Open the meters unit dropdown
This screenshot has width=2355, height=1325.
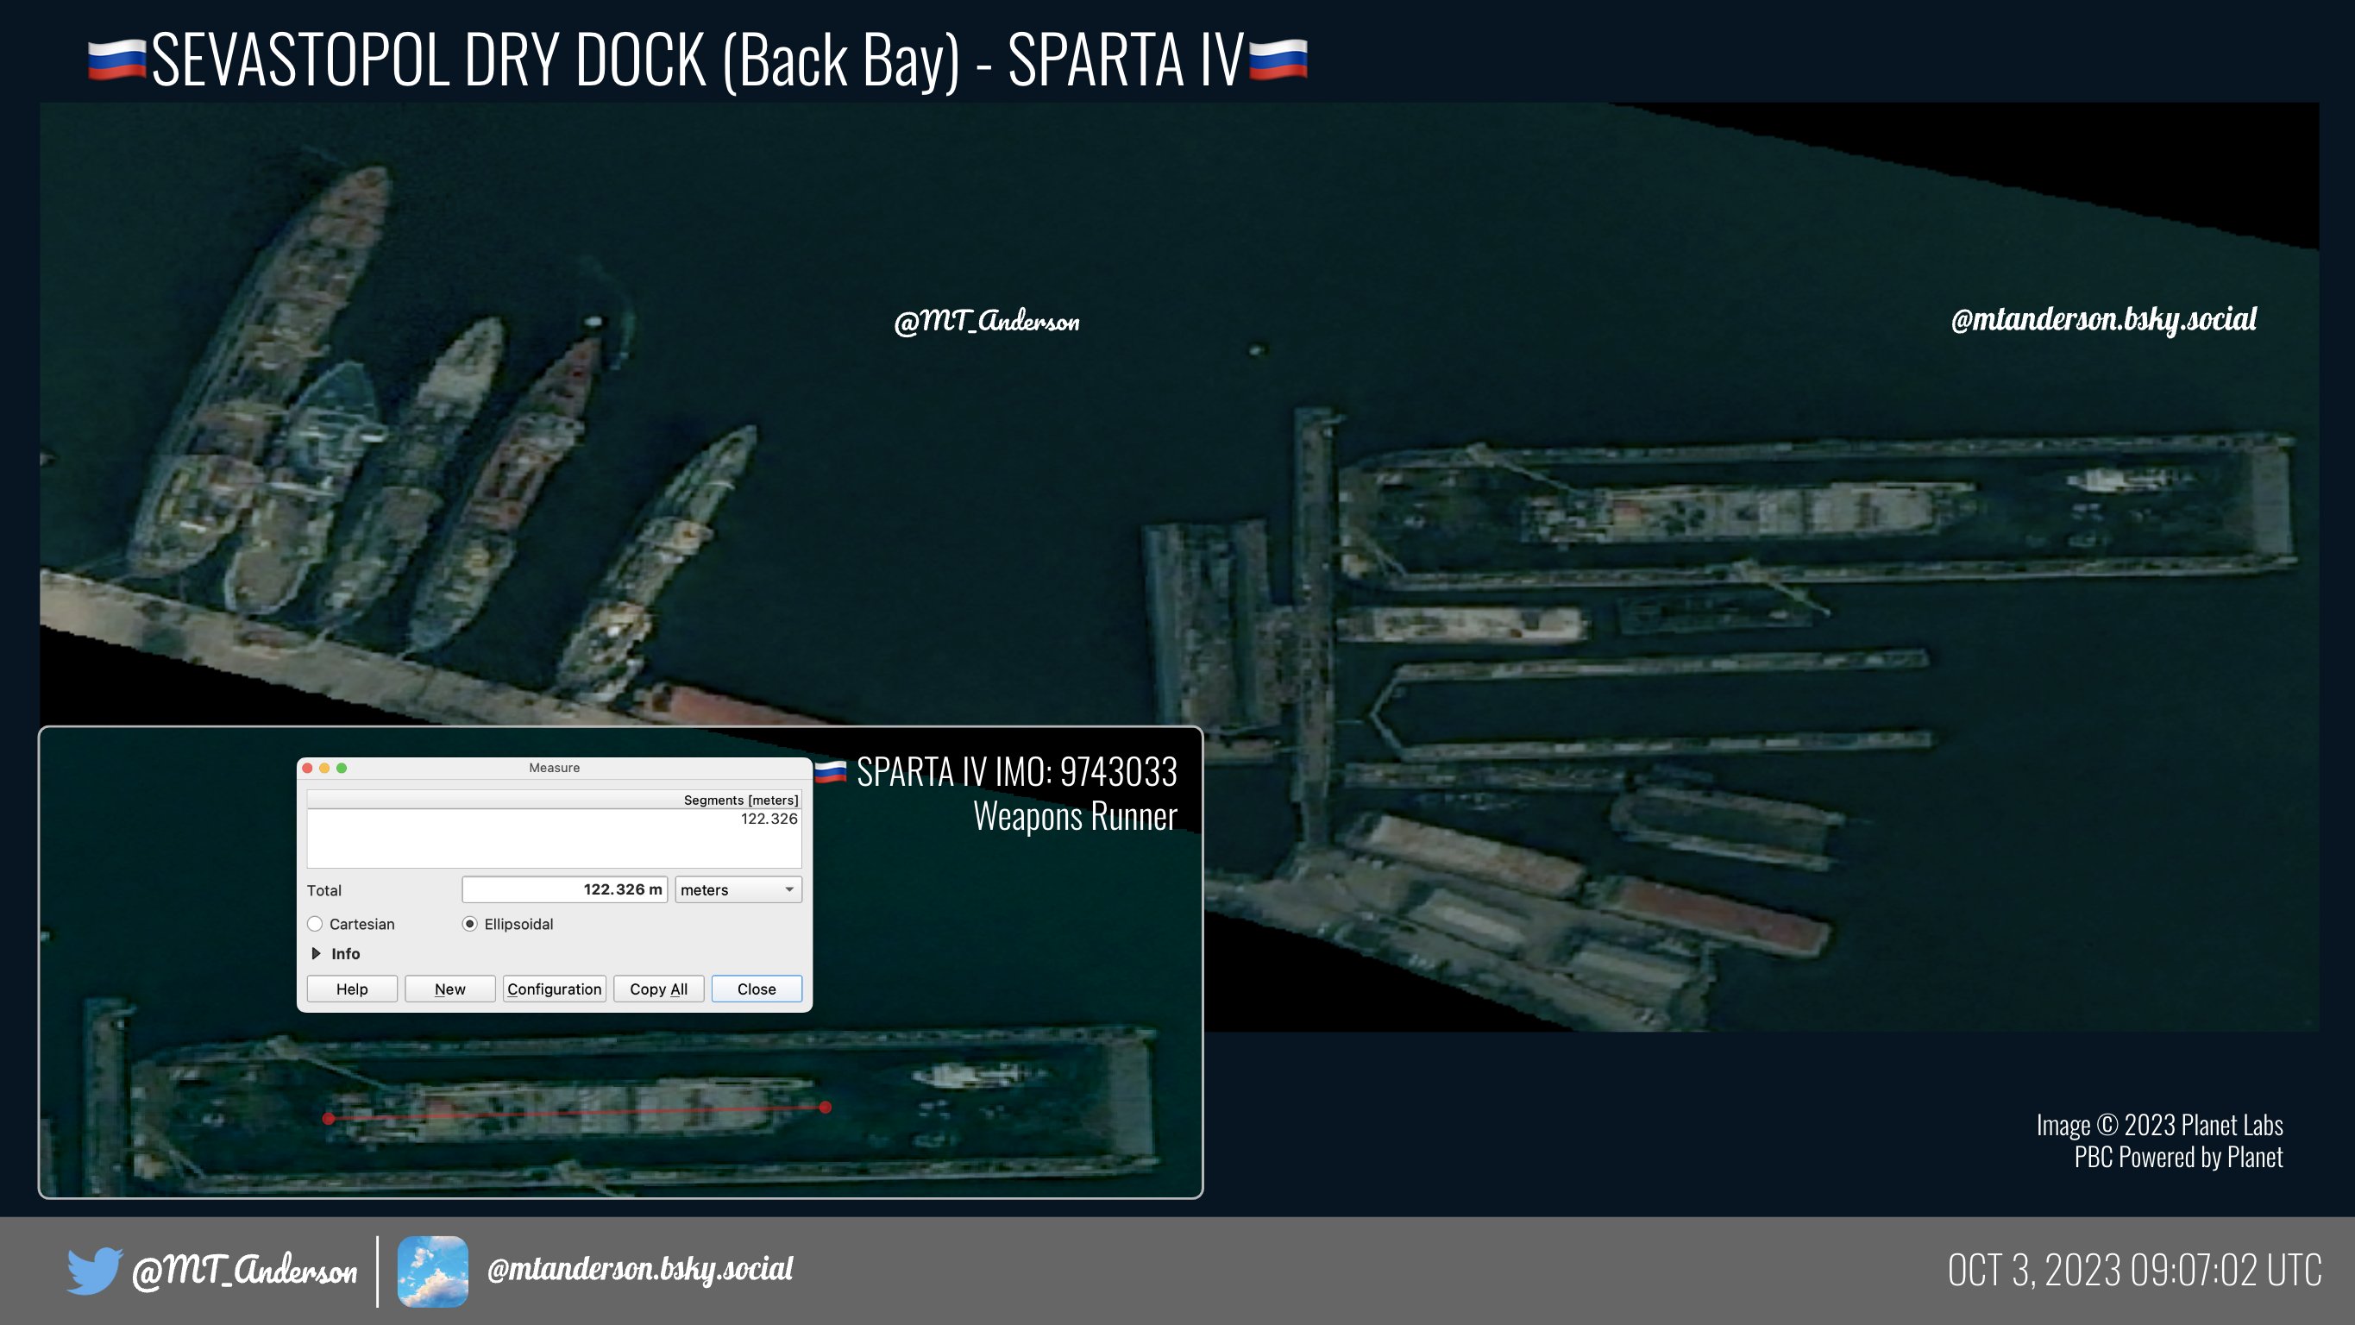[x=738, y=889]
